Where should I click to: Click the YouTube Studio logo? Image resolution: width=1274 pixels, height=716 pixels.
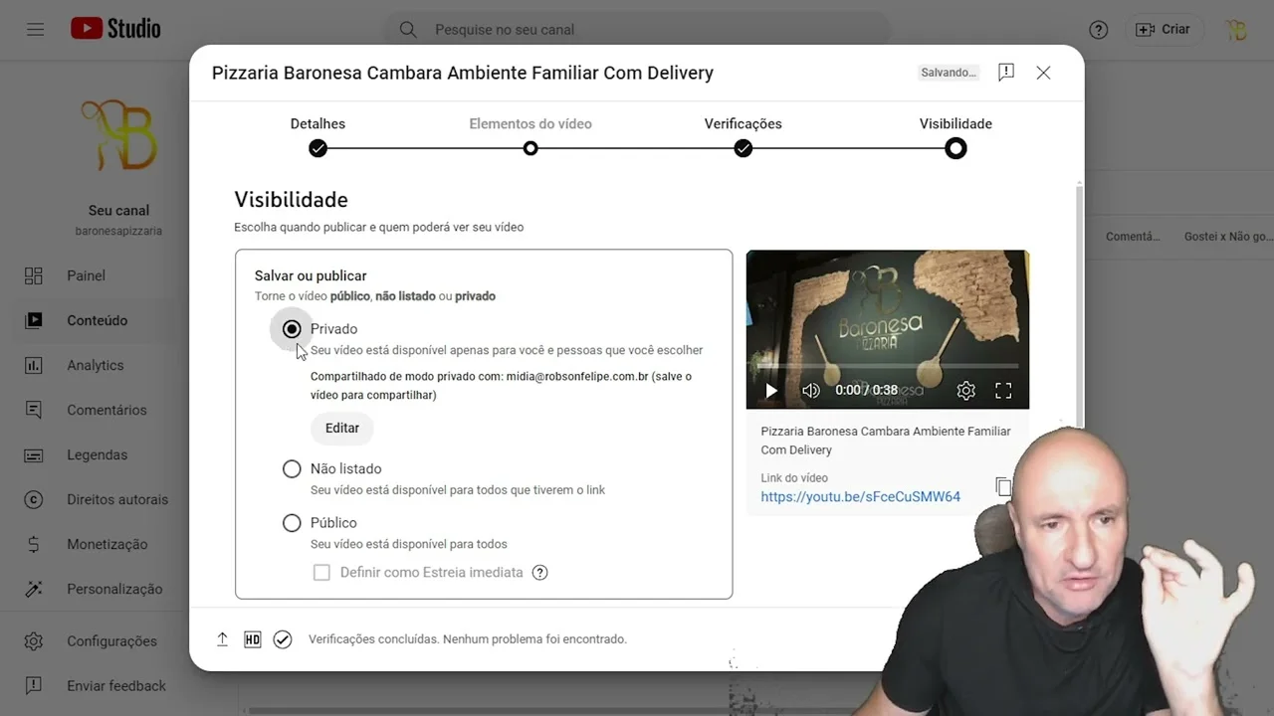(115, 29)
